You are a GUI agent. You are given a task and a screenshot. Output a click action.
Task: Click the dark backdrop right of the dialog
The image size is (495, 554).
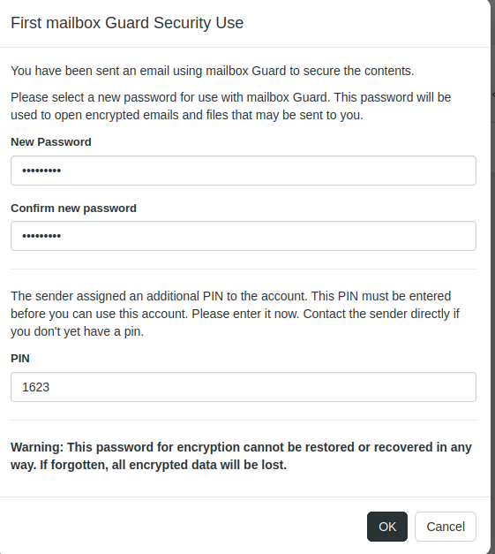[x=493, y=283]
